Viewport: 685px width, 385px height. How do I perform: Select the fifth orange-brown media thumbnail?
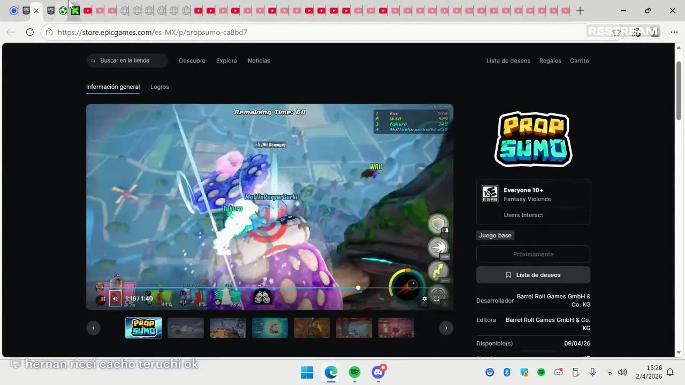pos(312,328)
